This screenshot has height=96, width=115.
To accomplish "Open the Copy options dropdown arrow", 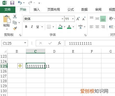I will pyautogui.click(x=19, y=23).
